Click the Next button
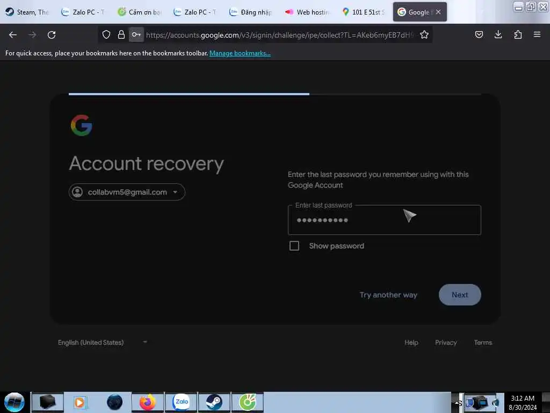Screen dimensions: 550x413 pos(460,295)
